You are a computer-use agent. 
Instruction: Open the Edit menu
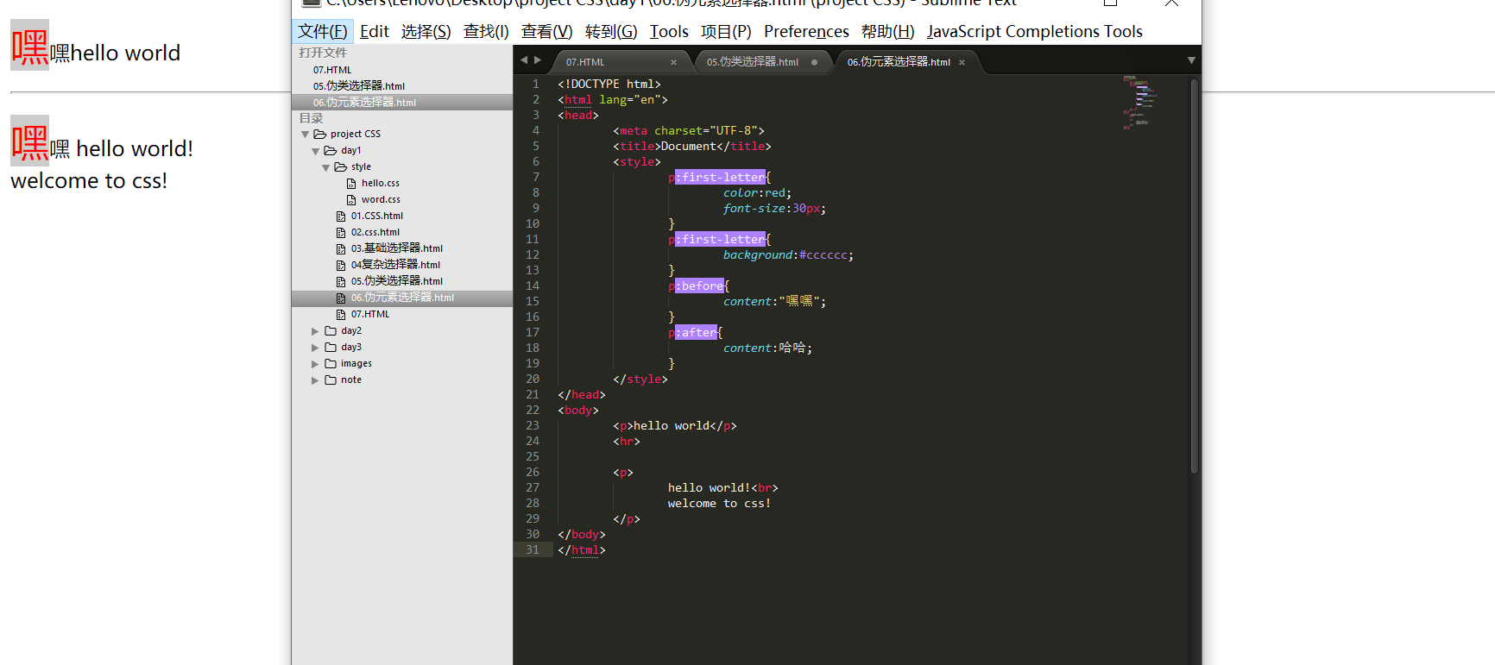click(x=375, y=32)
